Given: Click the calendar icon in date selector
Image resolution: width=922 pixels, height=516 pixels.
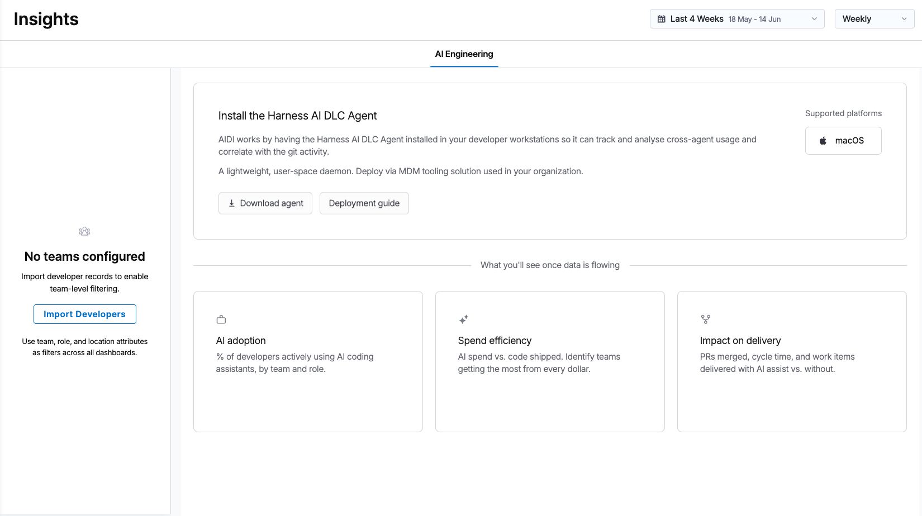Looking at the screenshot, I should (662, 19).
